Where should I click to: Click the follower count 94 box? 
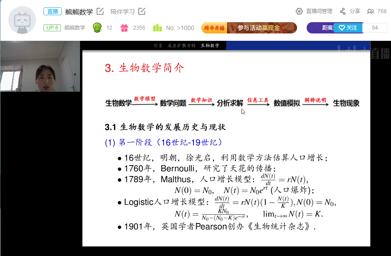pos(374,28)
